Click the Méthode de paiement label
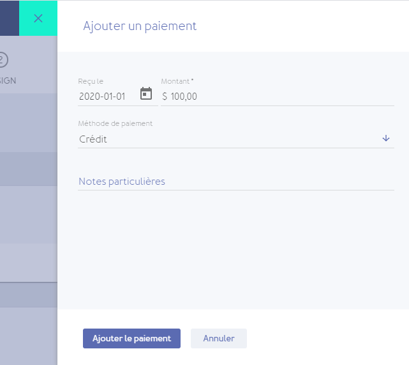This screenshot has height=365, width=409. pyautogui.click(x=115, y=123)
